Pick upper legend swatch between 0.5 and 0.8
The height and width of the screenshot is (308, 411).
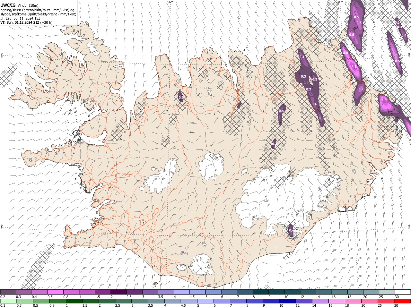pyautogui.click(x=56, y=292)
